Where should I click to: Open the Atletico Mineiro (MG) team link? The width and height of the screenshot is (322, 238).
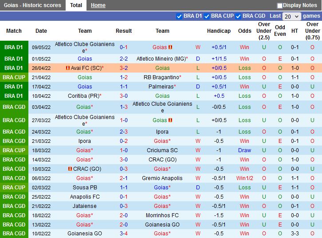[x=162, y=59]
